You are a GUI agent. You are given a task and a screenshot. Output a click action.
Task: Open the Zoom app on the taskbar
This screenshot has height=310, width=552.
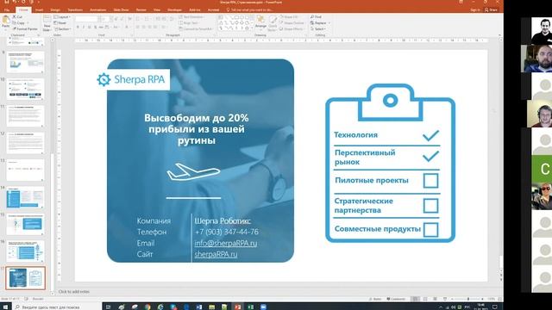tap(263, 307)
